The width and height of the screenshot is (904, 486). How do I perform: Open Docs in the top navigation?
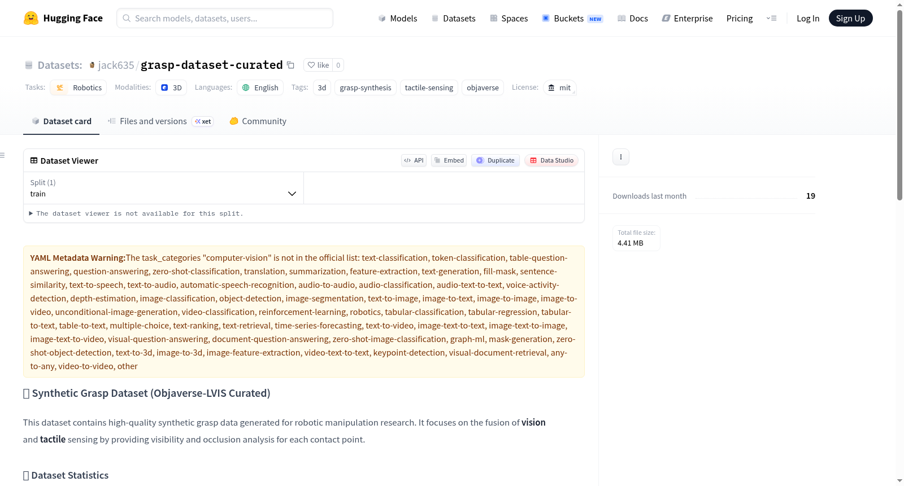point(633,18)
